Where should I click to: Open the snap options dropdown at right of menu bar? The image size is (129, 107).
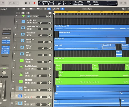coord(124,9)
